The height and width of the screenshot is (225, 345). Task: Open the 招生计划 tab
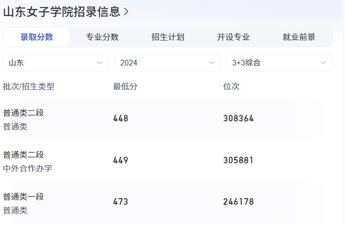click(x=168, y=37)
